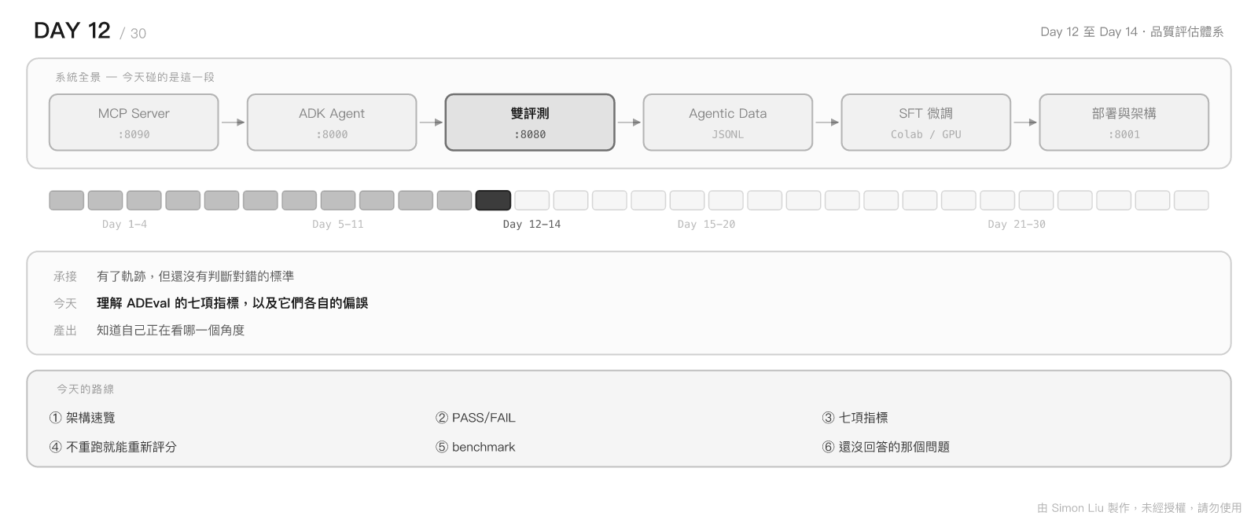Image resolution: width=1258 pixels, height=523 pixels.
Task: Open route item ② PASS/FAIL
Action: click(x=476, y=418)
